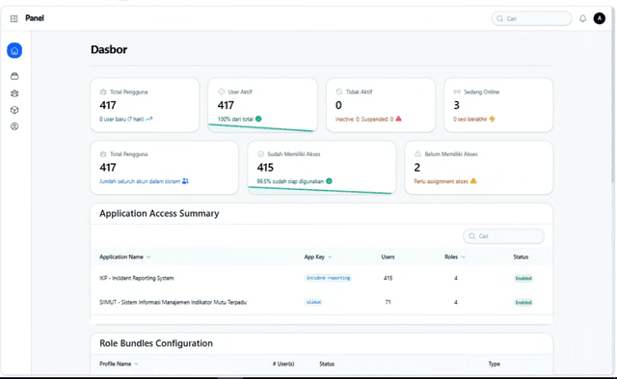The image size is (617, 379).
Task: Click red warning beside Suspended: 0
Action: click(398, 119)
